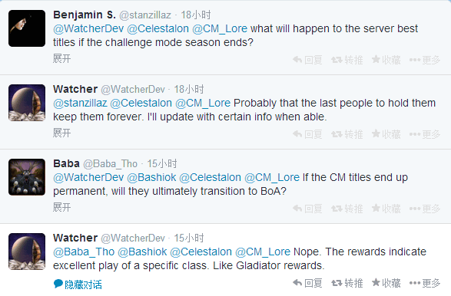451x296 pixels.
Task: Reply to Watcher's 'keep them forever' tweet
Action: point(307,134)
